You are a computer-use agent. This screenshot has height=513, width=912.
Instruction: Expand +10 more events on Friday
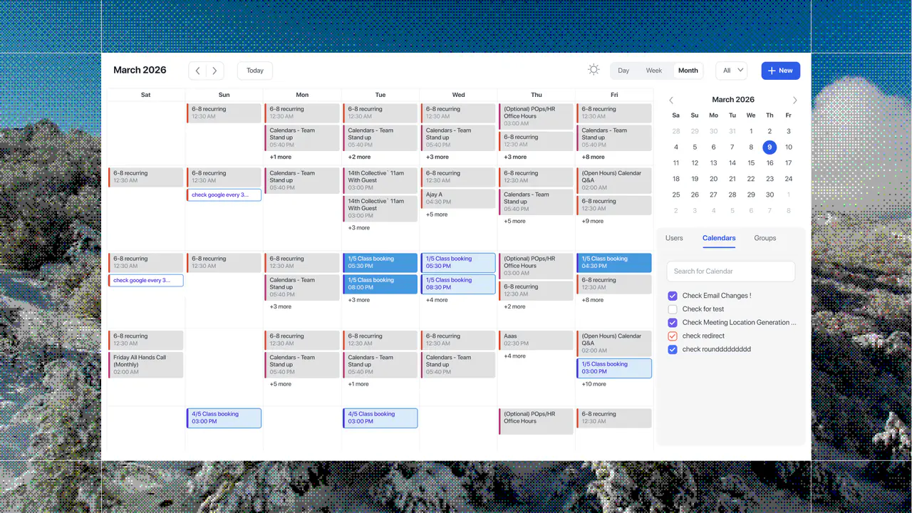click(594, 384)
